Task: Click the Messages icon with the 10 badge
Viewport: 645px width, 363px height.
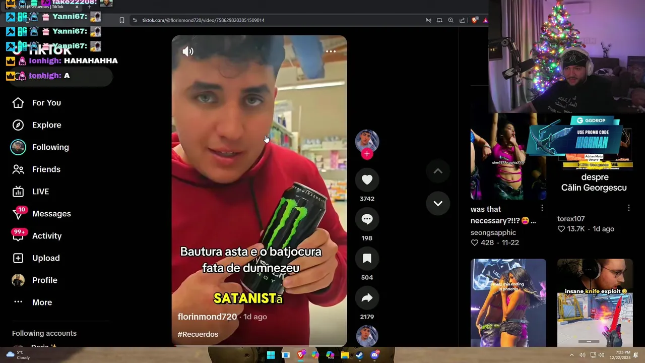Action: pyautogui.click(x=18, y=214)
